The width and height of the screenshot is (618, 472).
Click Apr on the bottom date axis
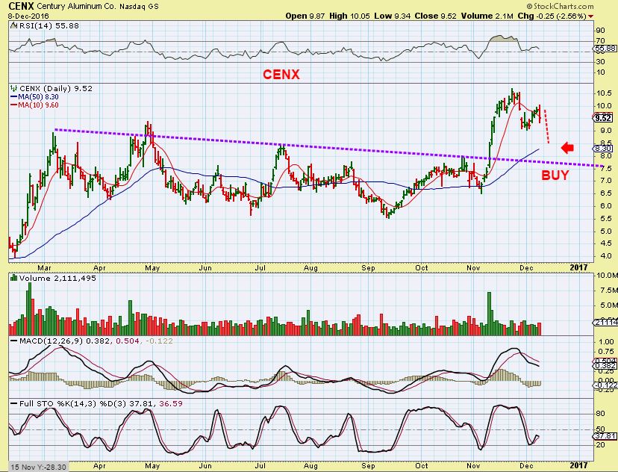click(x=99, y=466)
